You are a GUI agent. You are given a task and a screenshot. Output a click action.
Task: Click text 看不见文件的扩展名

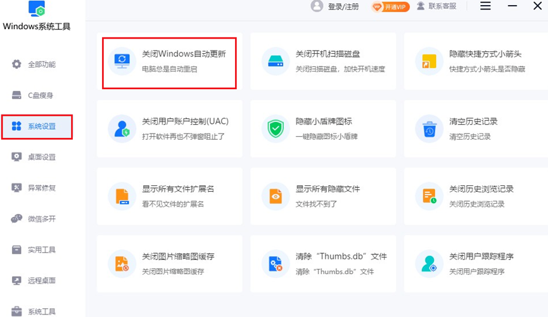click(x=173, y=204)
